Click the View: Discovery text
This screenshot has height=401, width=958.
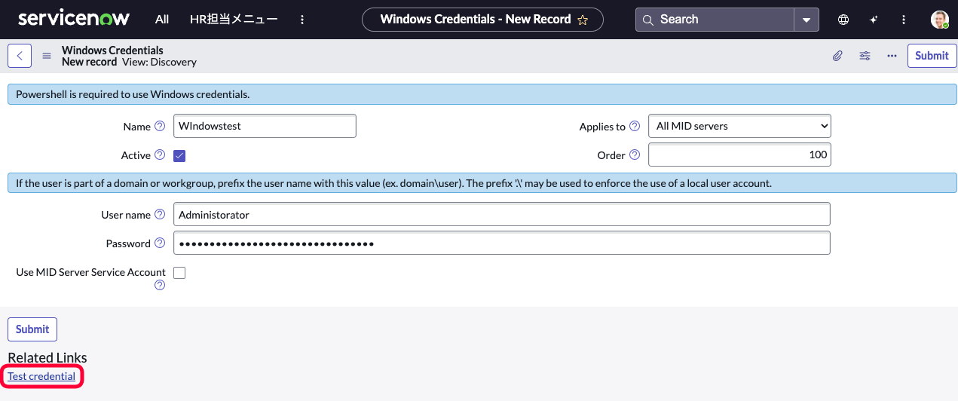click(x=159, y=62)
